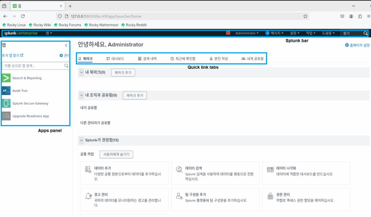The height and width of the screenshot is (217, 371).
Task: Click the 팀 구성원 추가 person icon
Action: click(x=179, y=196)
